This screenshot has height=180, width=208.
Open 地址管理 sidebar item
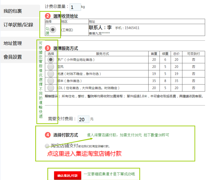20,43
